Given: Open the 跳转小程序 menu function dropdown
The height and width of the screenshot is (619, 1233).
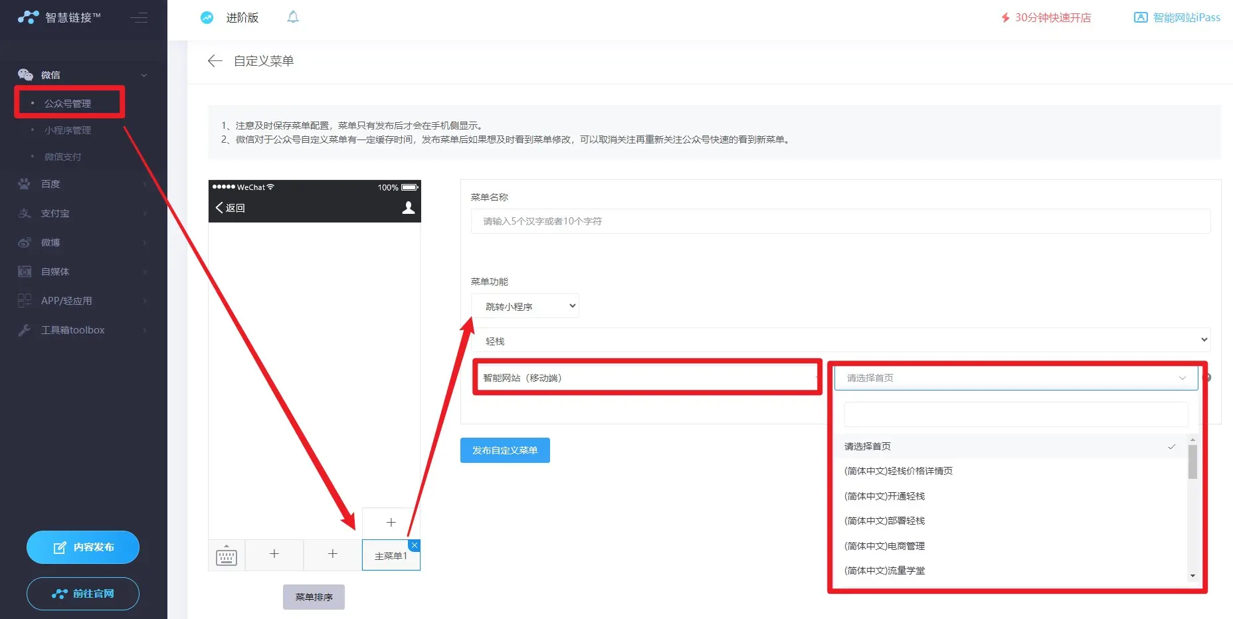Looking at the screenshot, I should click(525, 306).
